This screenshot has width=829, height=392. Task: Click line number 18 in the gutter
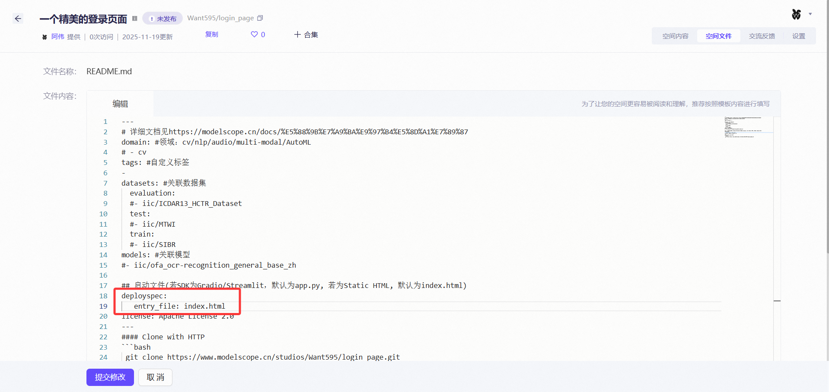[x=103, y=296]
